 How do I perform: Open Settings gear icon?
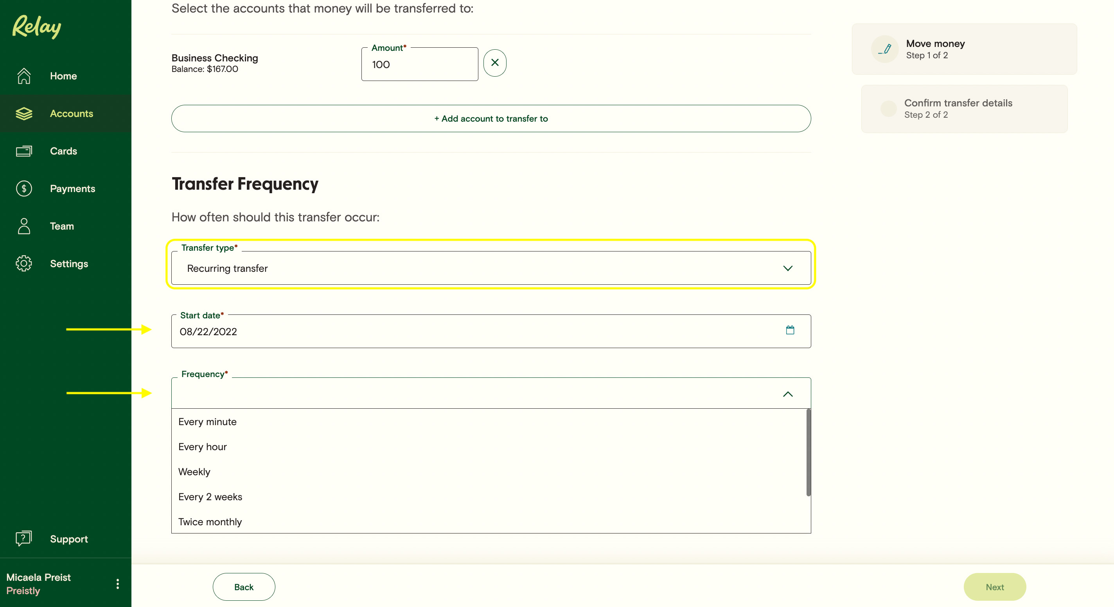[x=24, y=263]
